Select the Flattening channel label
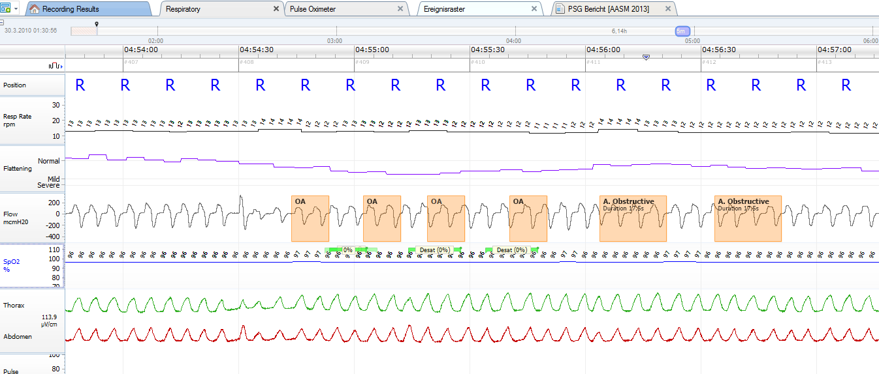The image size is (879, 374). click(x=17, y=168)
